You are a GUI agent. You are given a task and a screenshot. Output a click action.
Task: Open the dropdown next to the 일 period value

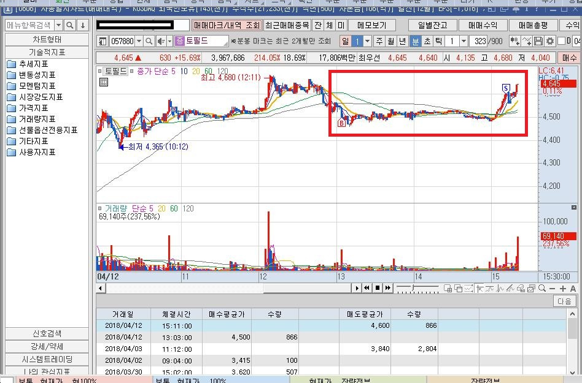367,40
